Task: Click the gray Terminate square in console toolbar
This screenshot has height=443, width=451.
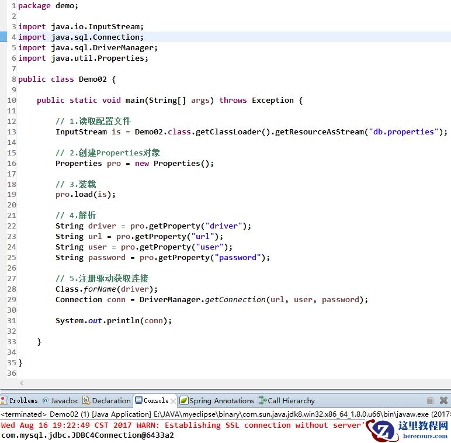Action: (x=430, y=401)
